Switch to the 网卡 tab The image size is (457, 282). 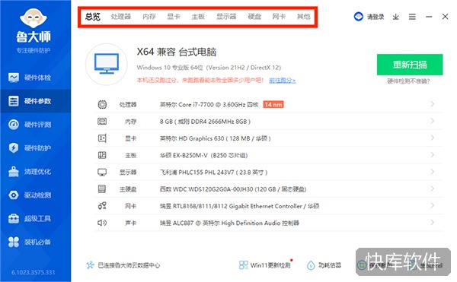(279, 17)
